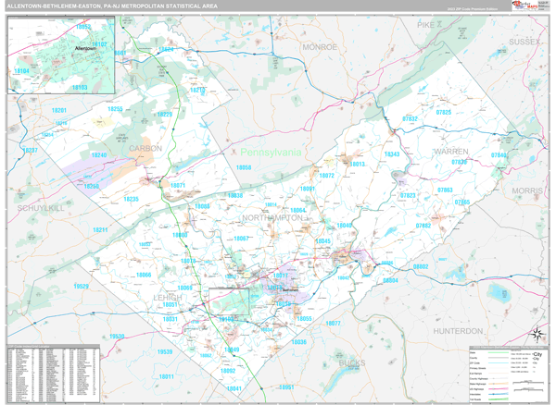
Task: Click ZIP code 18013
Action: point(357,164)
